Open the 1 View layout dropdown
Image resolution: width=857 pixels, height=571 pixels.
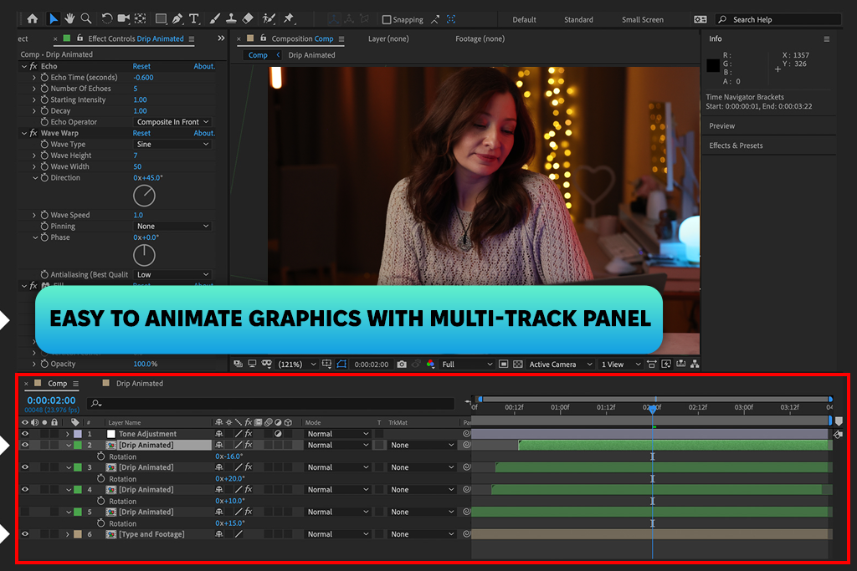(x=621, y=365)
